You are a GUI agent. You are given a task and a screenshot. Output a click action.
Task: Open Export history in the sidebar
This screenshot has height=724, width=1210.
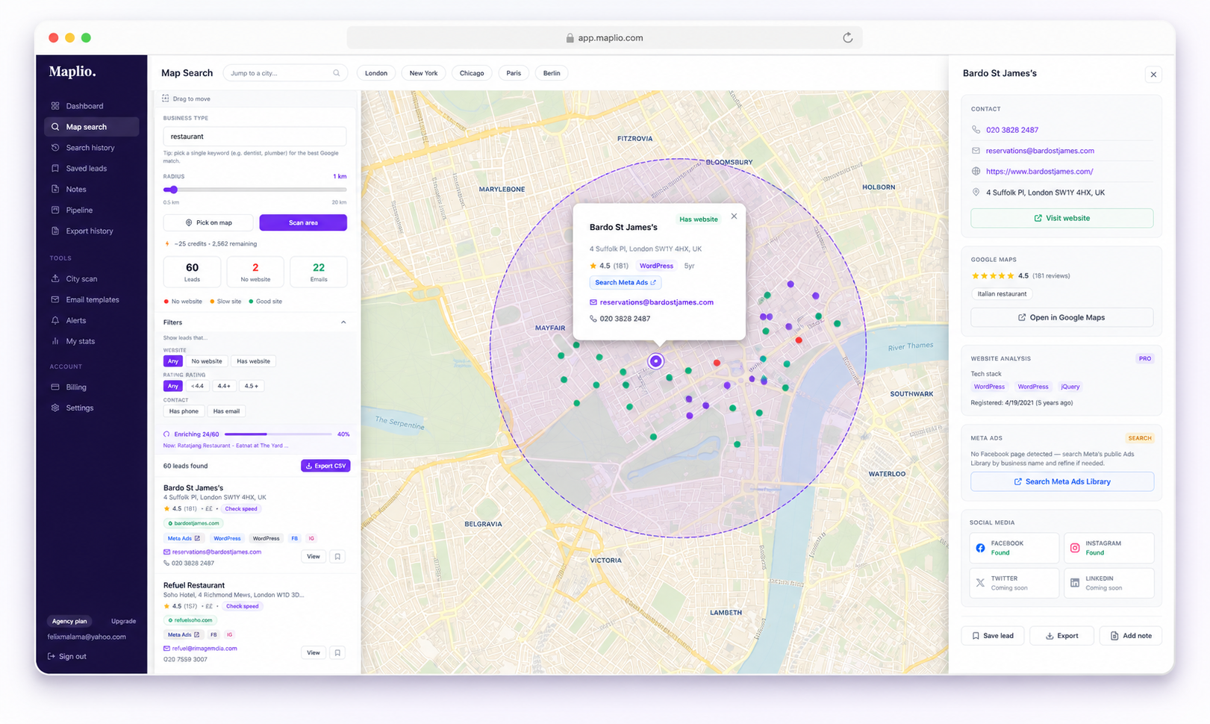click(91, 231)
